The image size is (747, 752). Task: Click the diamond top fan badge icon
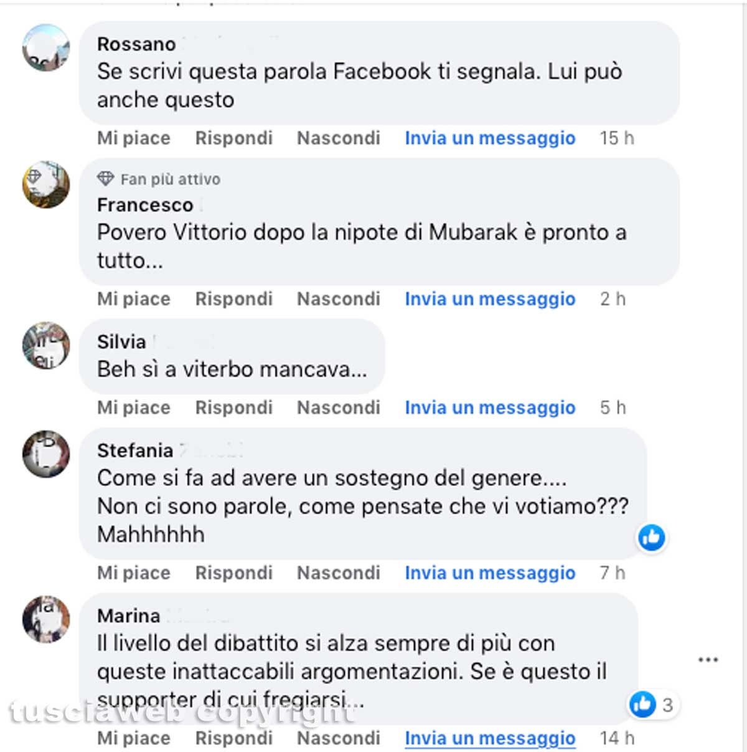tap(105, 179)
